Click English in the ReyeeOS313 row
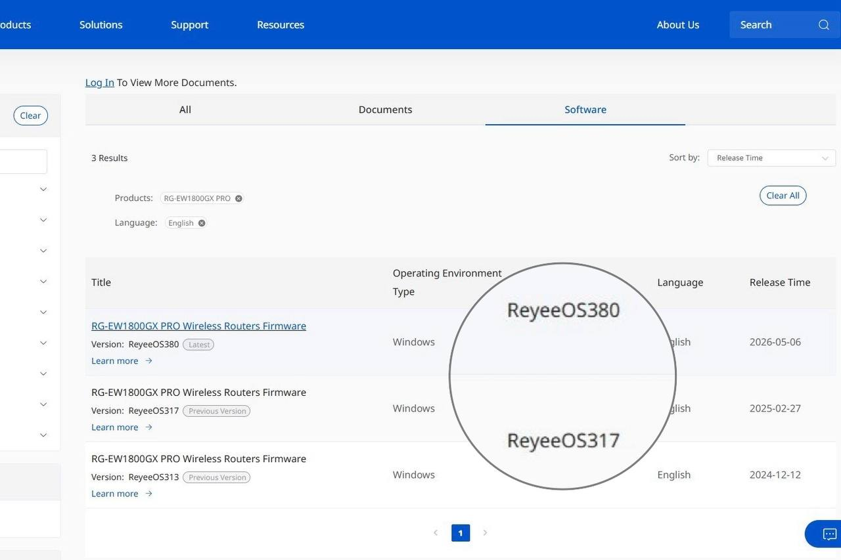 coord(674,475)
